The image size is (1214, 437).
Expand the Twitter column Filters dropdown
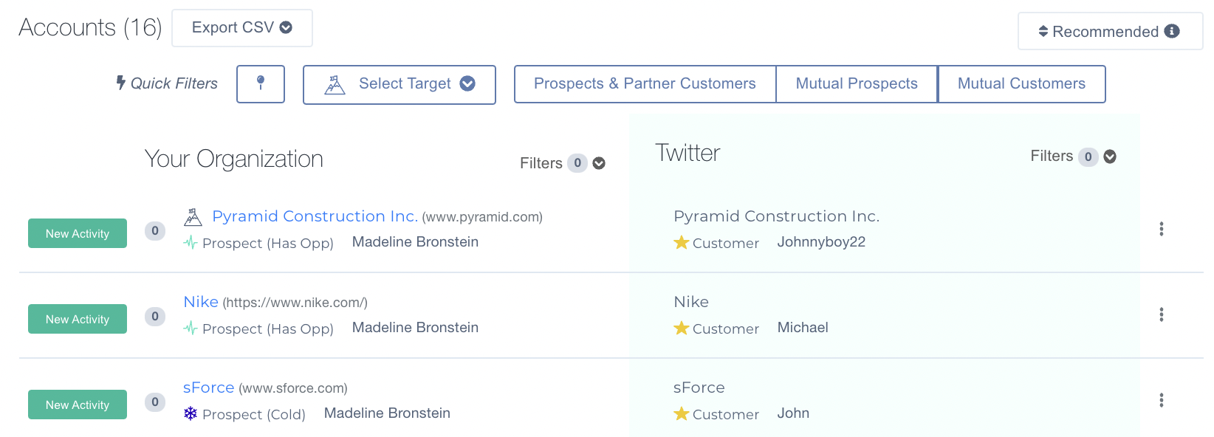[x=1073, y=156]
